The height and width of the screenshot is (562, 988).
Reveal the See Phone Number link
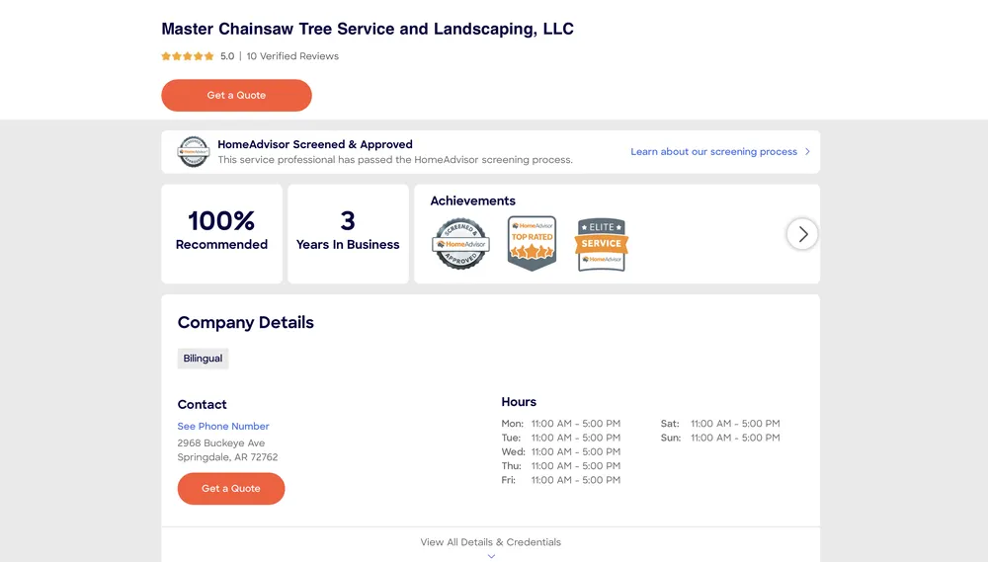(x=223, y=427)
